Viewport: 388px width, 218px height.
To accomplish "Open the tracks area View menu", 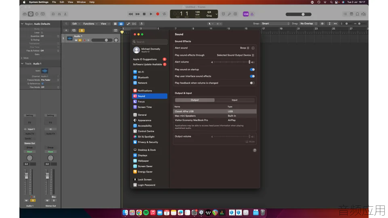I will pos(105,24).
